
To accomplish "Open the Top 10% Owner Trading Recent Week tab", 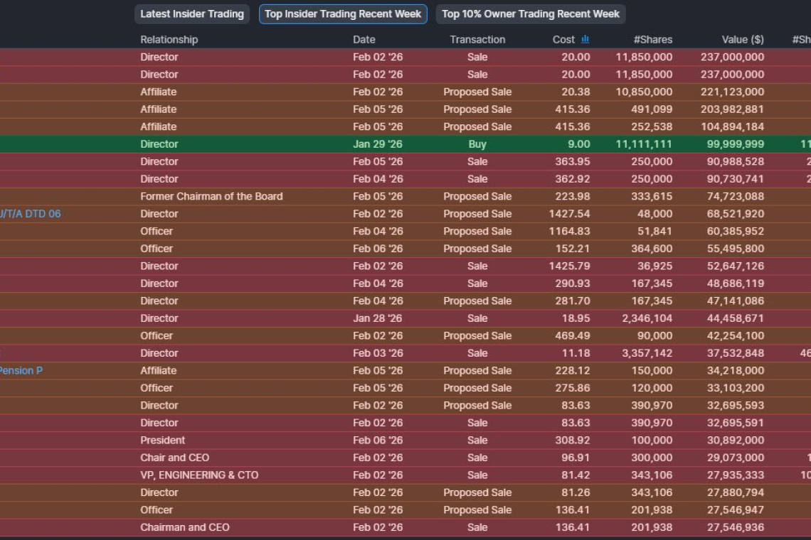I will [530, 13].
